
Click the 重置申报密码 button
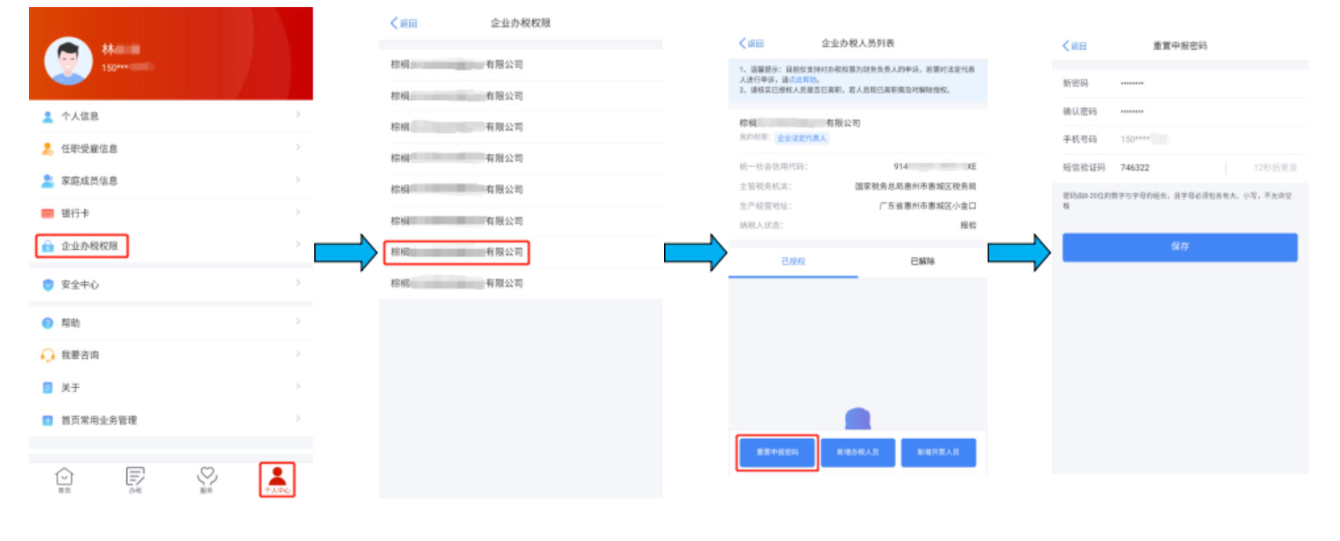coord(777,452)
